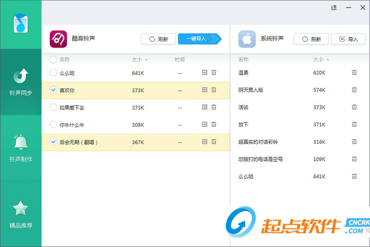
Task: Sort 酷音铃声 list by 大小 arrow
Action: [146, 60]
